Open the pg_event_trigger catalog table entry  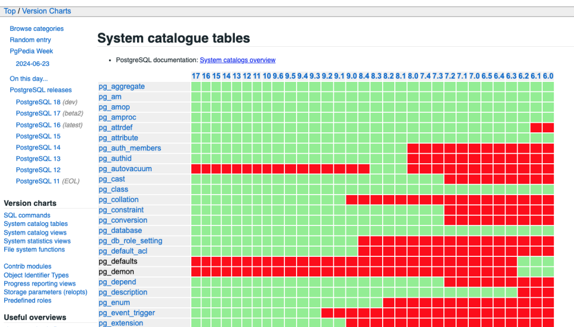click(126, 313)
